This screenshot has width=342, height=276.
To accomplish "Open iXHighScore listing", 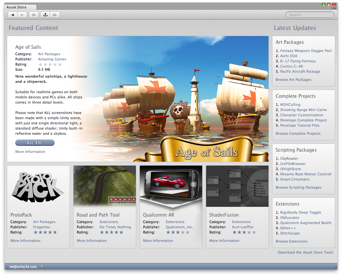I will pos(290,169).
